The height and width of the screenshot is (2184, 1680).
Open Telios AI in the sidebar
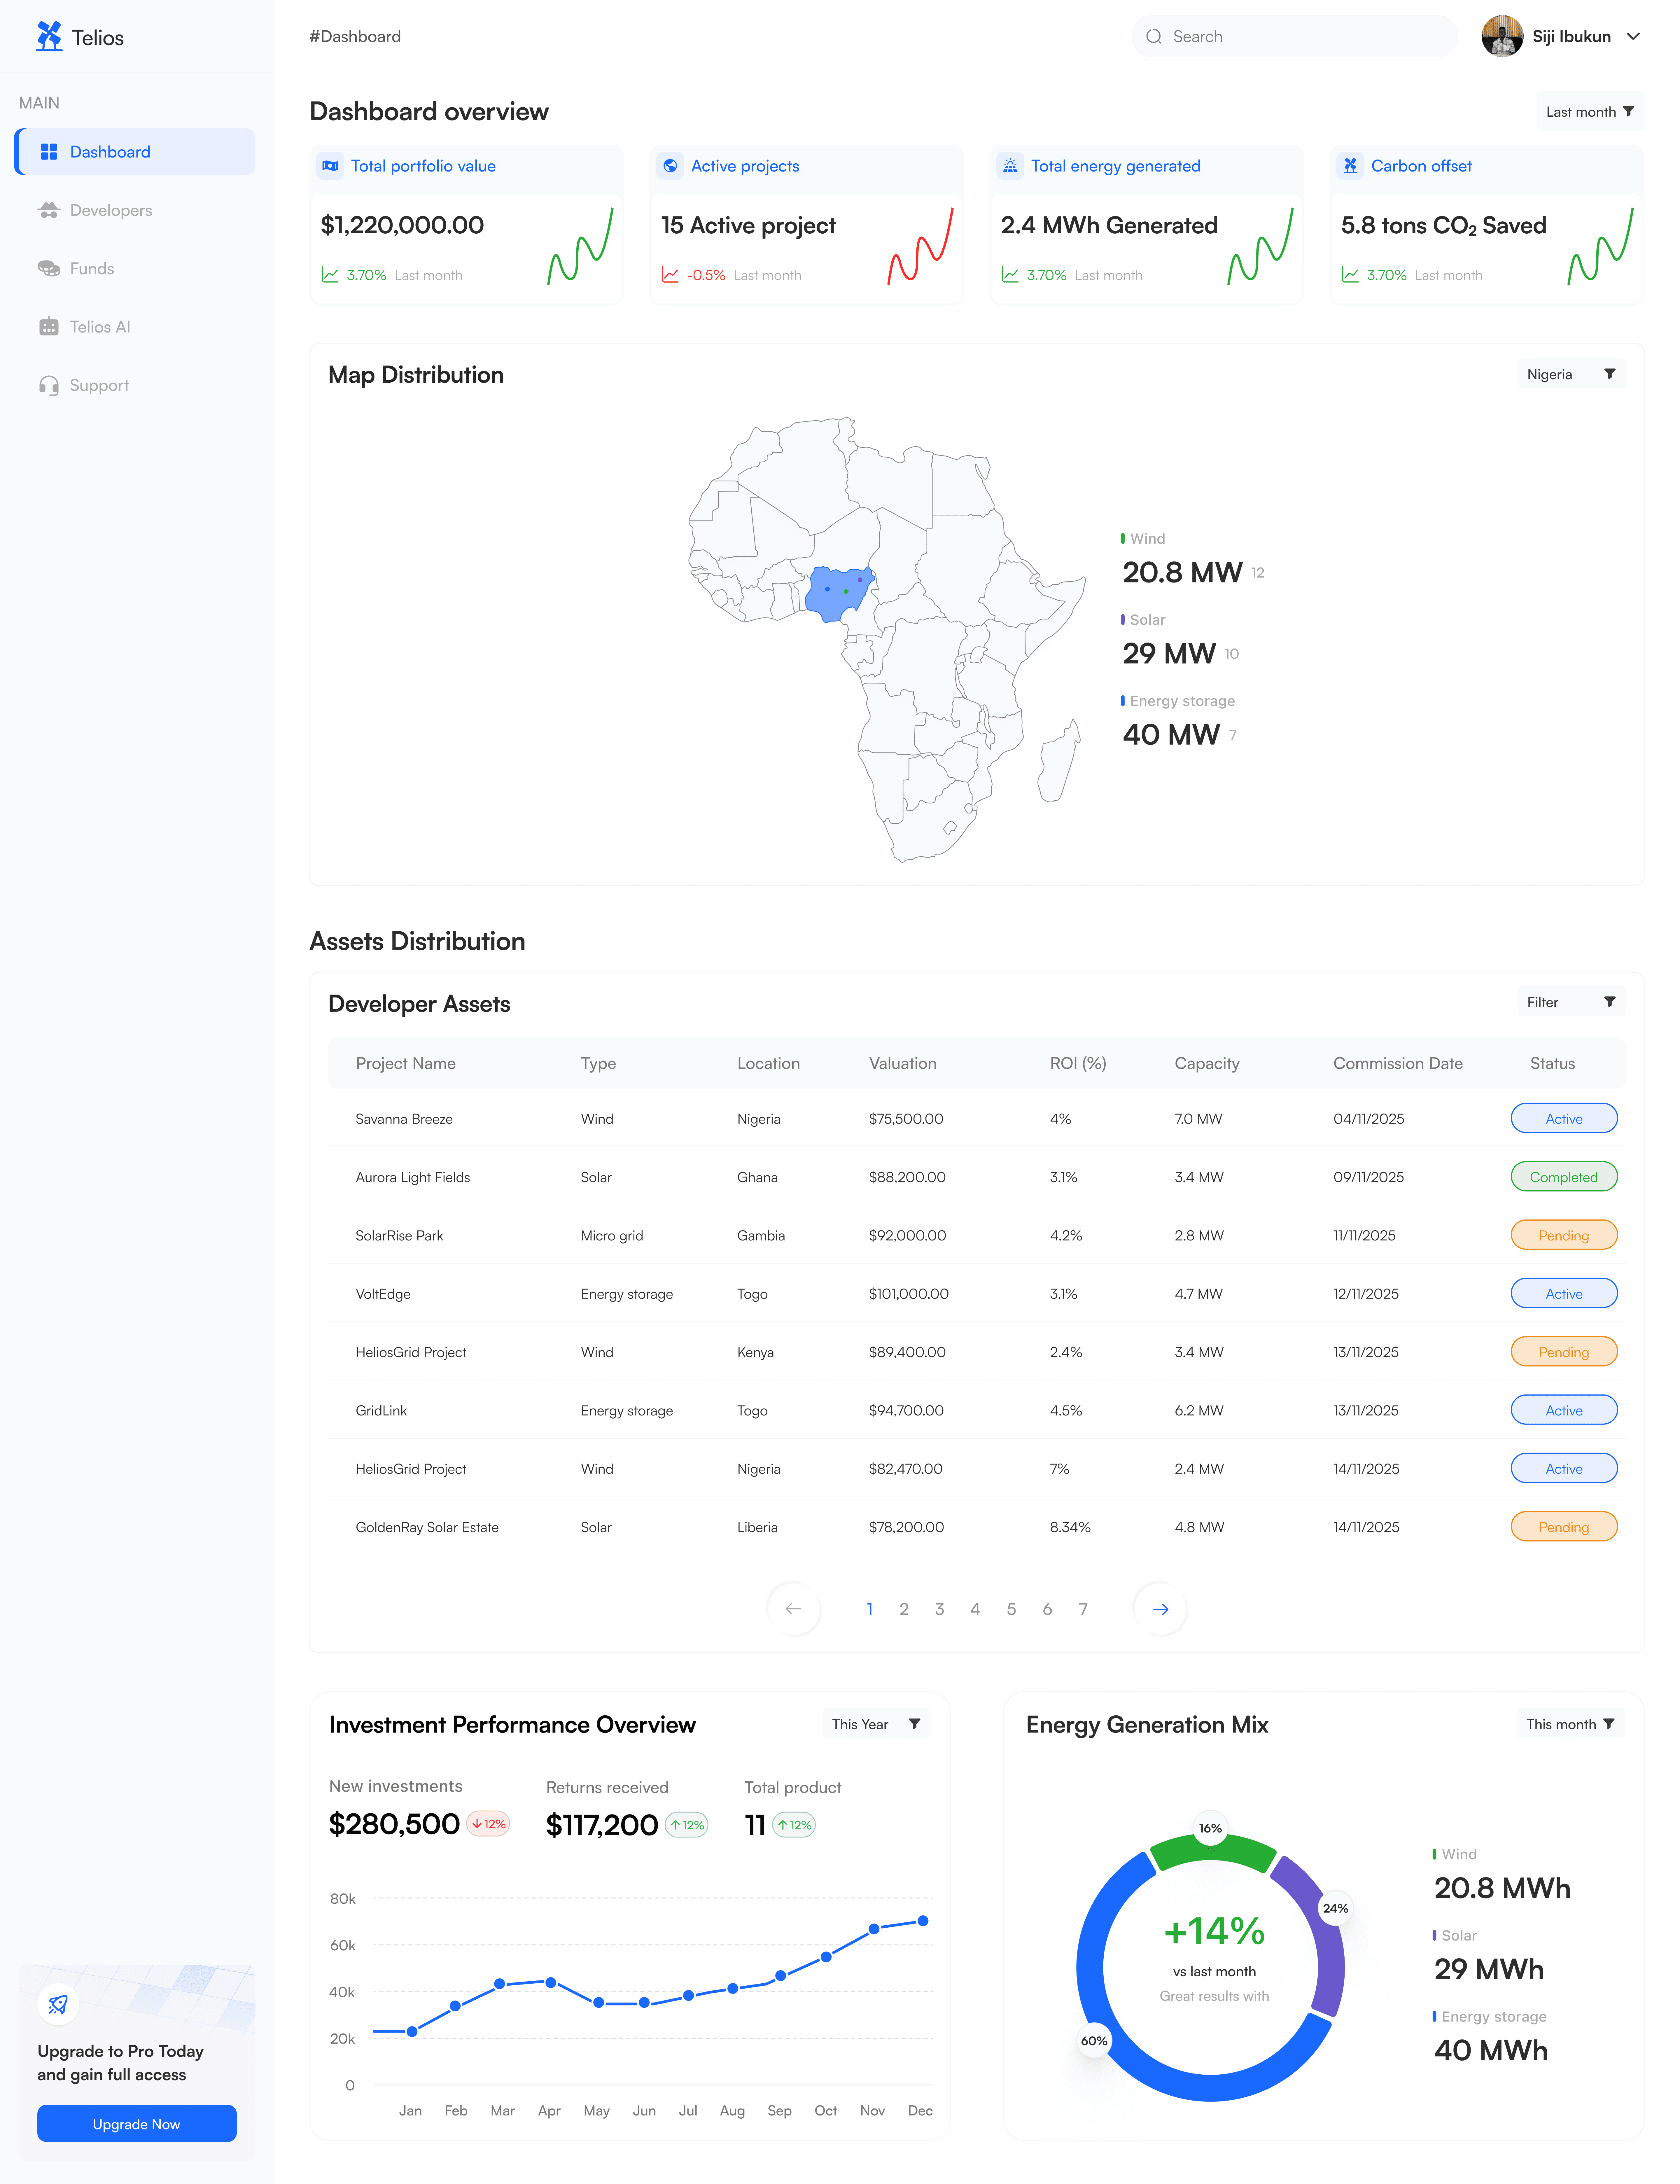[x=100, y=327]
